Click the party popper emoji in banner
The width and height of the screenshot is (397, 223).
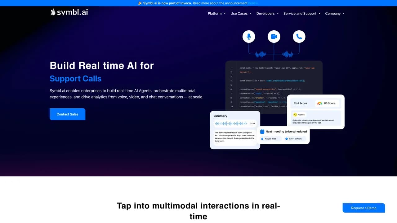[x=140, y=3]
